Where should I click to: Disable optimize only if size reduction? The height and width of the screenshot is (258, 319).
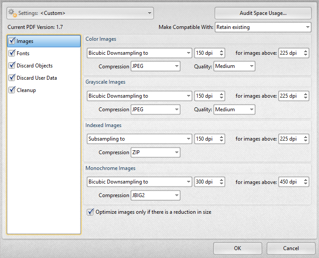coord(91,212)
